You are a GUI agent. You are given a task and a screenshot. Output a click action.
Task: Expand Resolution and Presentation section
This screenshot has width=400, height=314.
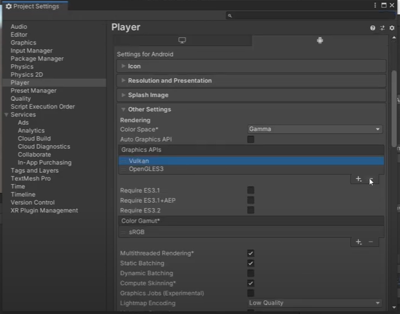[251, 81]
